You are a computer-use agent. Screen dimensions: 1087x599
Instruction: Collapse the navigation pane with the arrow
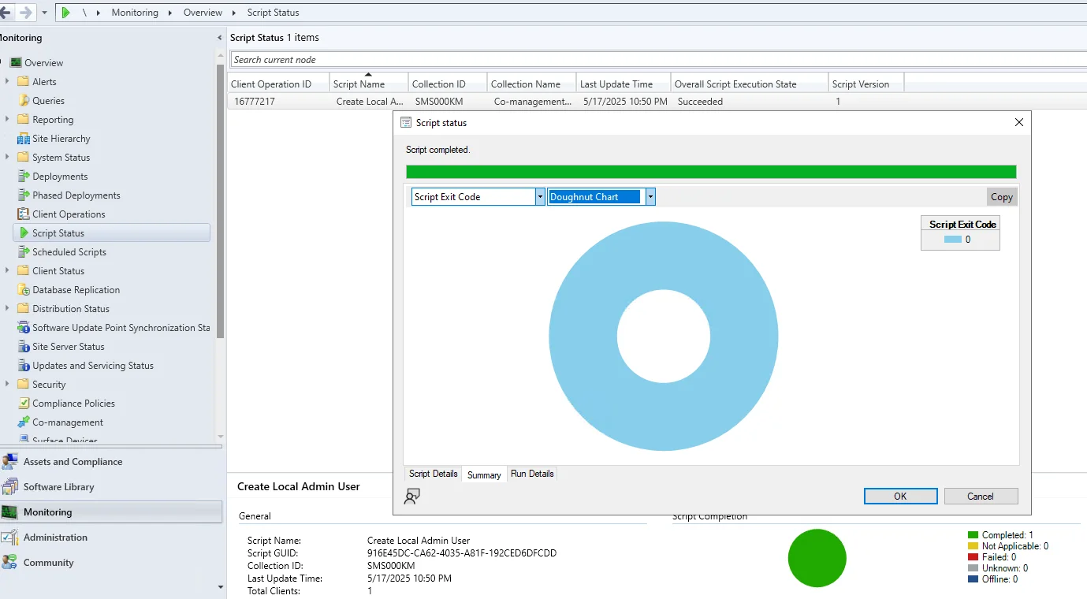click(x=220, y=38)
